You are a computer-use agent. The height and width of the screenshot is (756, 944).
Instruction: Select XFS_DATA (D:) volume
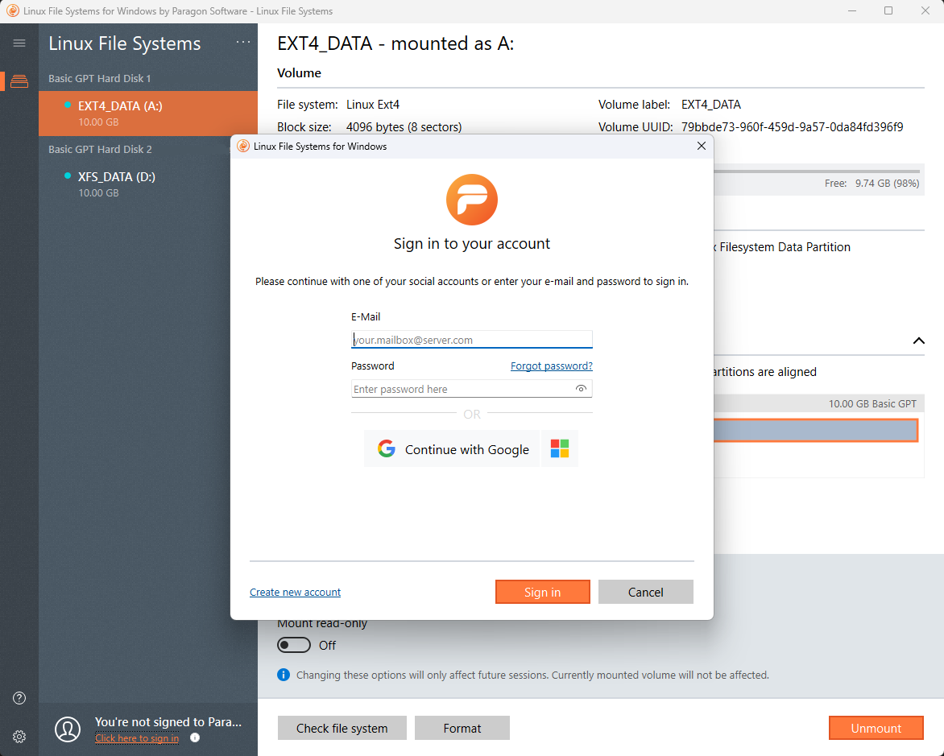[x=148, y=184]
